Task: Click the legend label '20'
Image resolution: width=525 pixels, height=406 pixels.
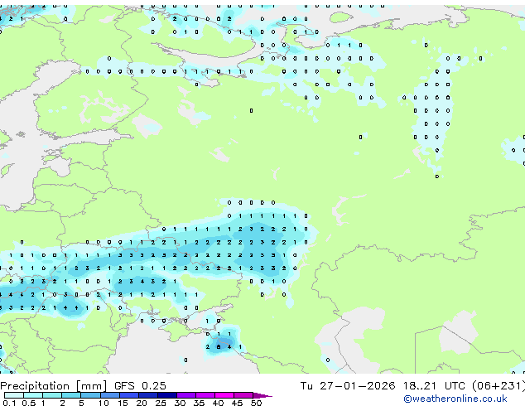Action: pos(142,403)
